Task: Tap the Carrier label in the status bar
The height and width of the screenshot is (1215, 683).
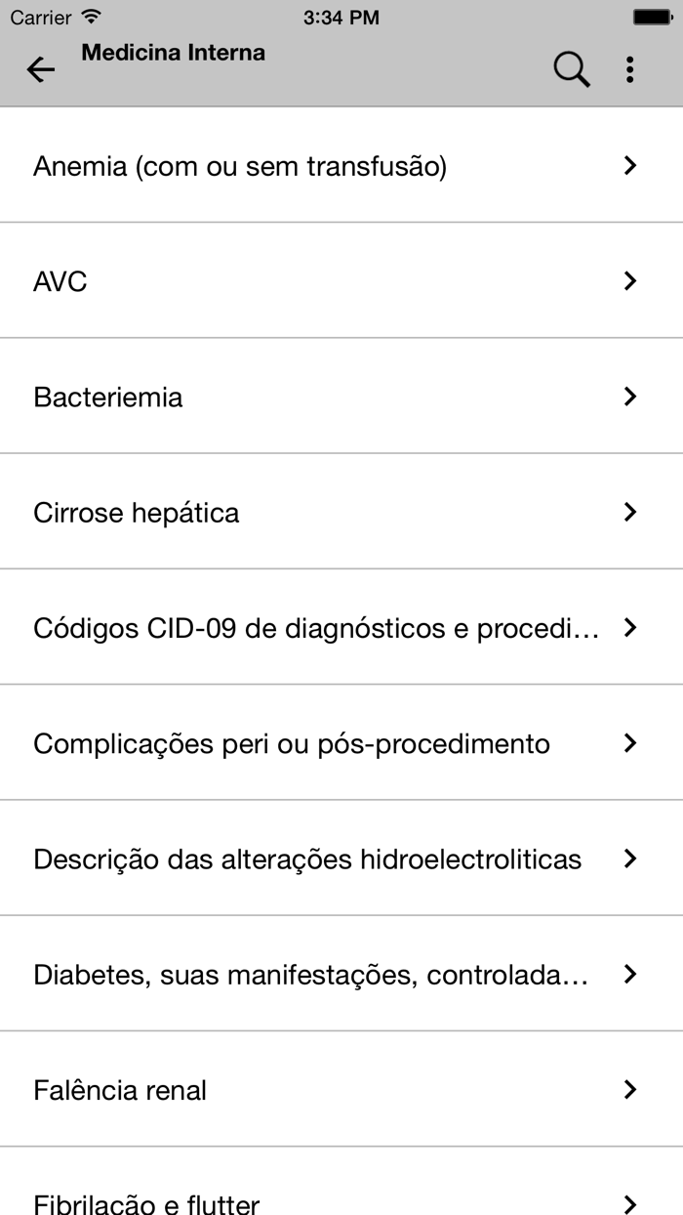Action: pos(46,17)
